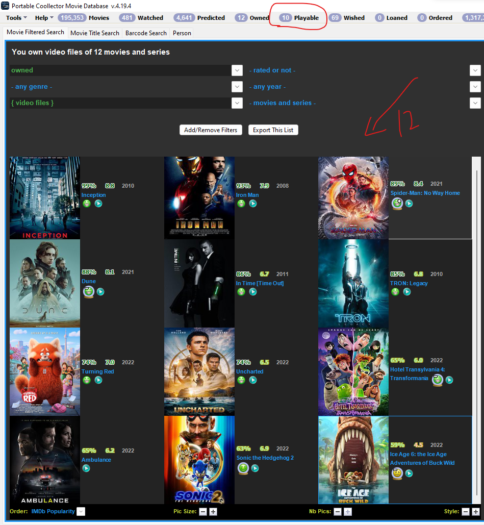The height and width of the screenshot is (525, 484).
Task: Increase Style with plus button
Action: 476,512
